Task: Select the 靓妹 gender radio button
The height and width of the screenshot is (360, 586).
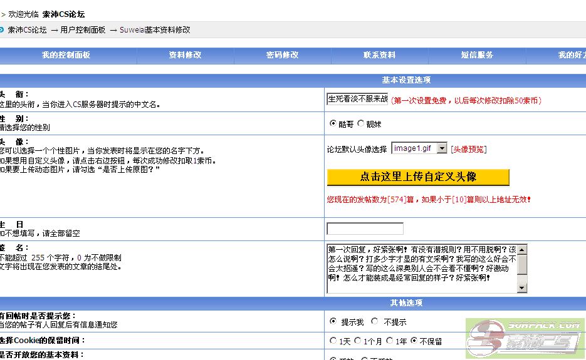Action: pyautogui.click(x=361, y=123)
